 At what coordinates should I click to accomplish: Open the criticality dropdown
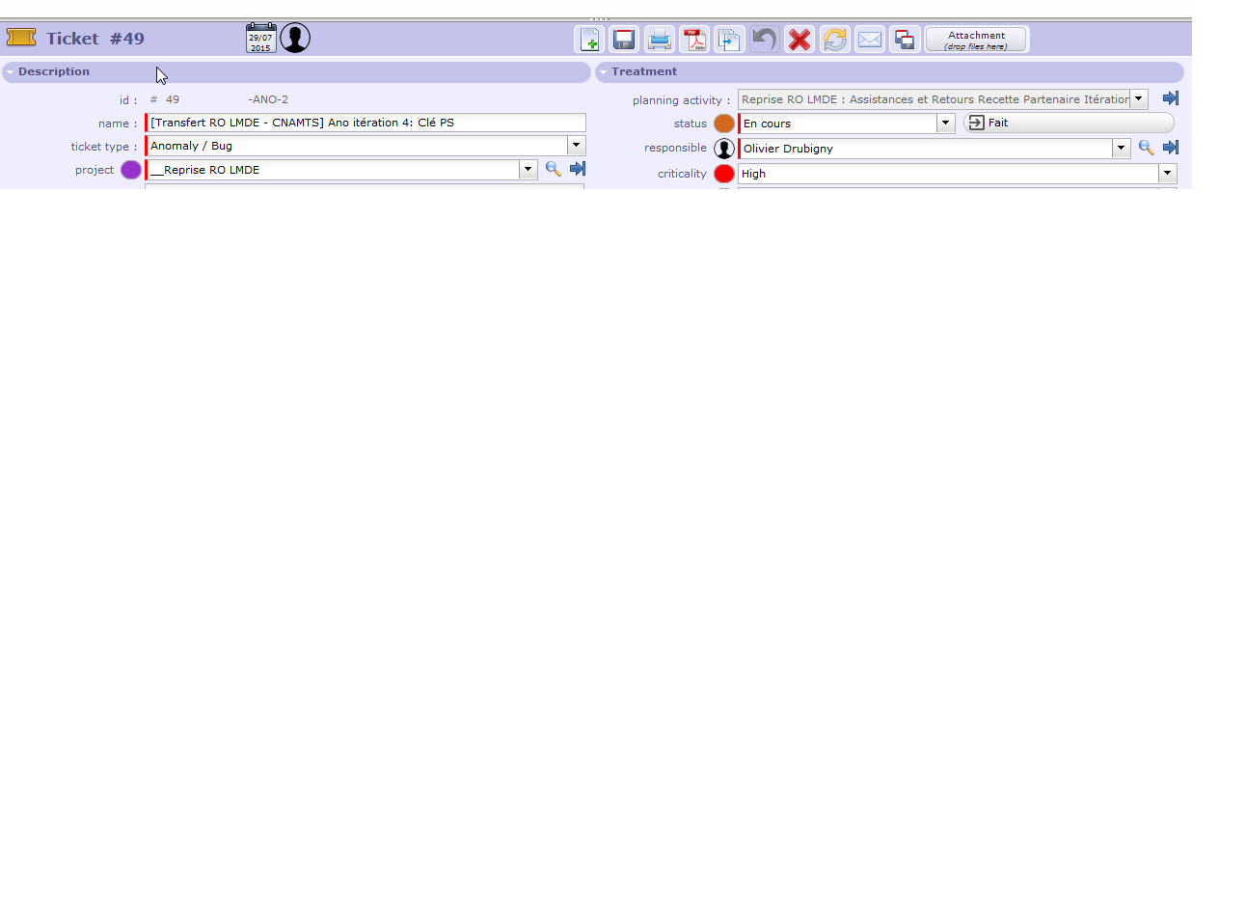[x=1168, y=174]
